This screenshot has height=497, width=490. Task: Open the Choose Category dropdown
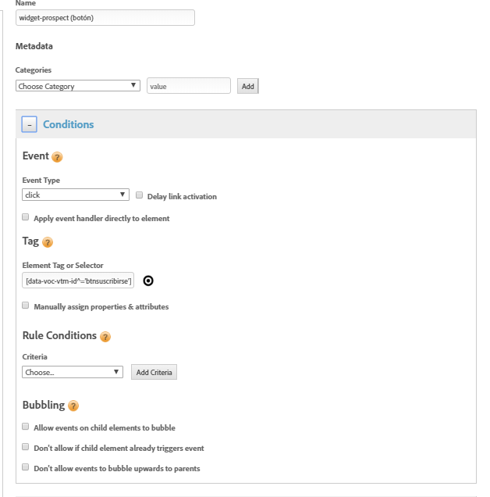[77, 86]
